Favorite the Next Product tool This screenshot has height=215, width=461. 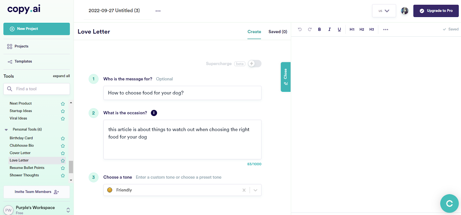tap(63, 104)
